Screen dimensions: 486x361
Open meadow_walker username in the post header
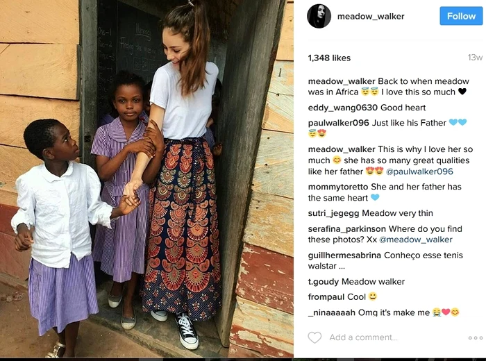click(x=371, y=17)
